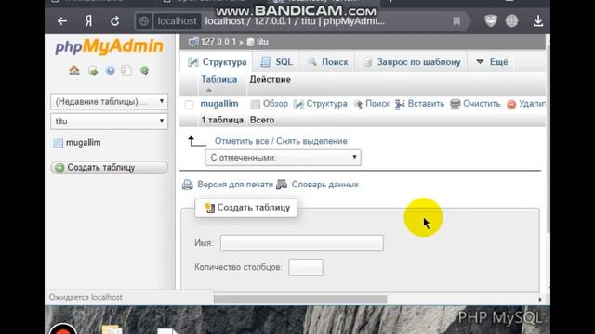595x334 pixels.
Task: Click the data dictionary icon
Action: click(282, 185)
